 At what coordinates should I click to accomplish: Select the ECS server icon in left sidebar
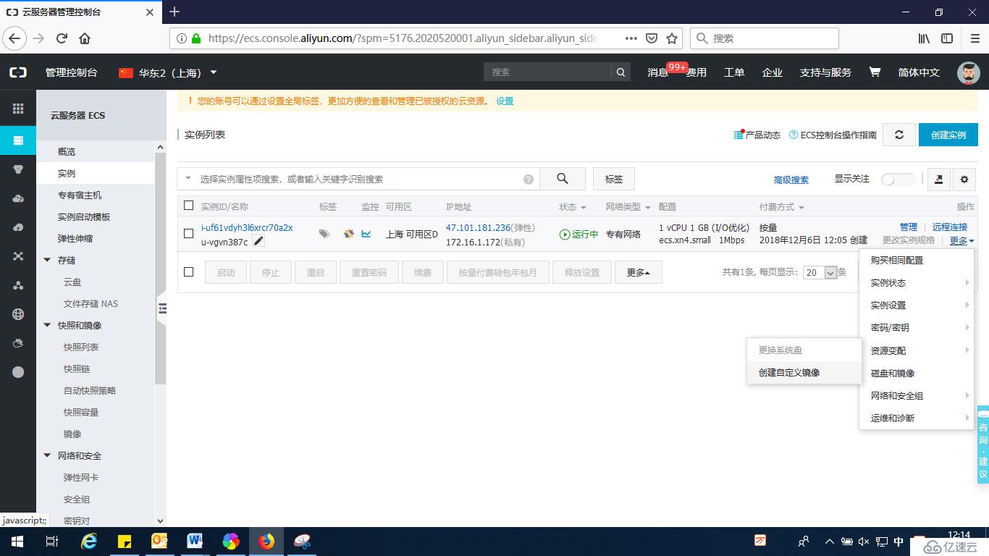tap(18, 140)
